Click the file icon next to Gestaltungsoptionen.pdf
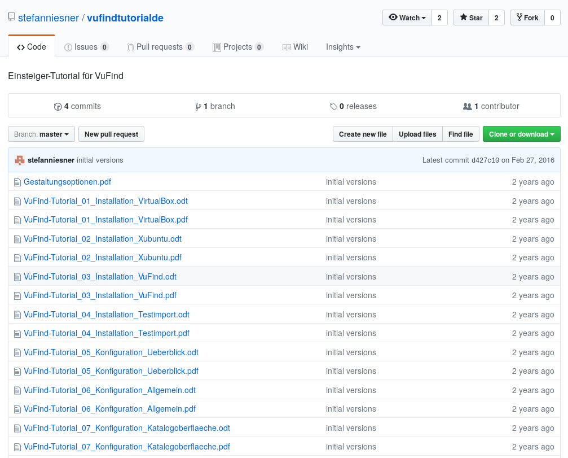Image resolution: width=568 pixels, height=458 pixels. [17, 182]
